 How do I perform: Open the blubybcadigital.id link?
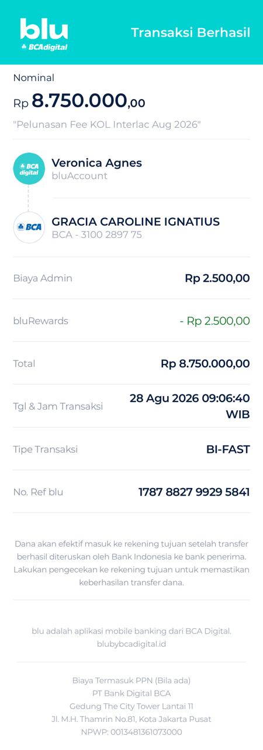coord(131,643)
